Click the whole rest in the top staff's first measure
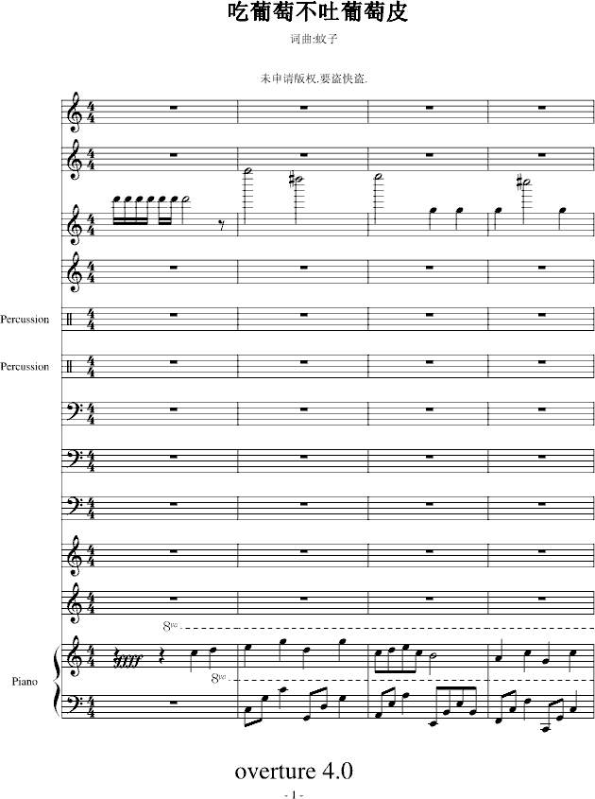The height and width of the screenshot is (799, 595). tap(173, 109)
